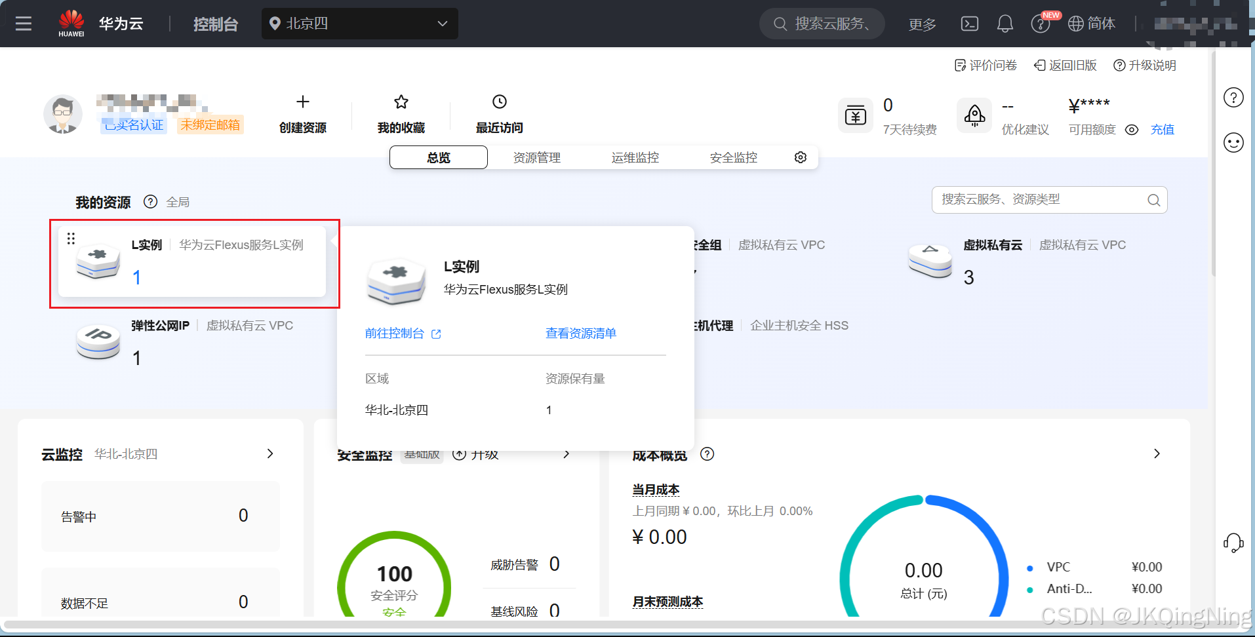This screenshot has height=637, width=1255.
Task: Click 前往控制台 in the popup
Action: pyautogui.click(x=403, y=334)
